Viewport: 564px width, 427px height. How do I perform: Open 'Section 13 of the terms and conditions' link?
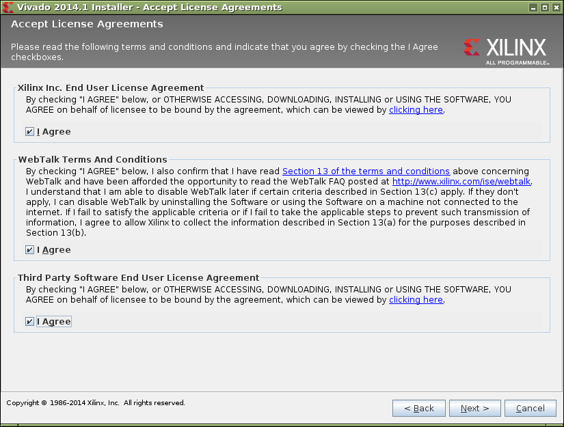point(366,171)
